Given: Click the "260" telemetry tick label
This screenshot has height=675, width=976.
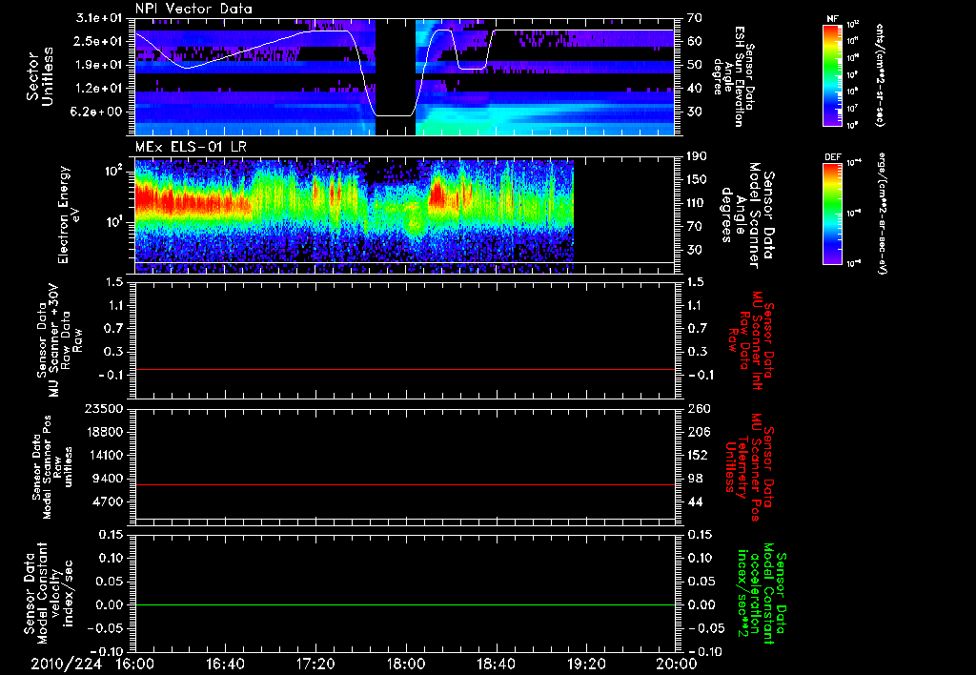Looking at the screenshot, I should coord(698,409).
